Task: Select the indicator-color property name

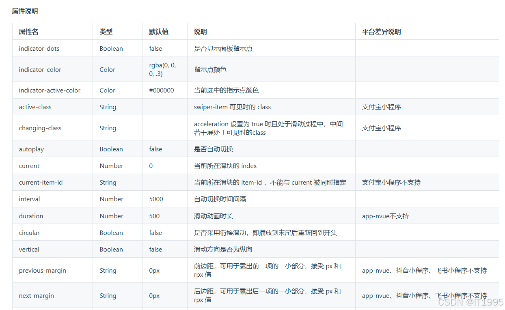Action: point(40,69)
